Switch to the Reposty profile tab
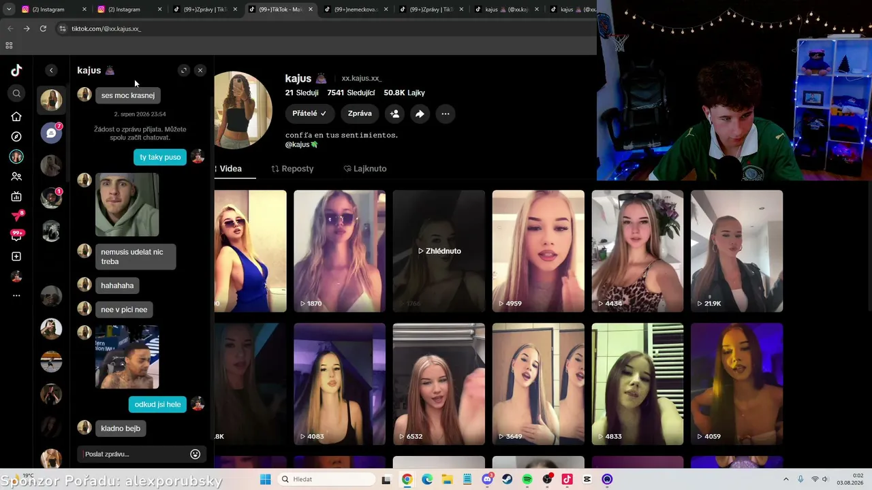The height and width of the screenshot is (490, 872). [292, 169]
